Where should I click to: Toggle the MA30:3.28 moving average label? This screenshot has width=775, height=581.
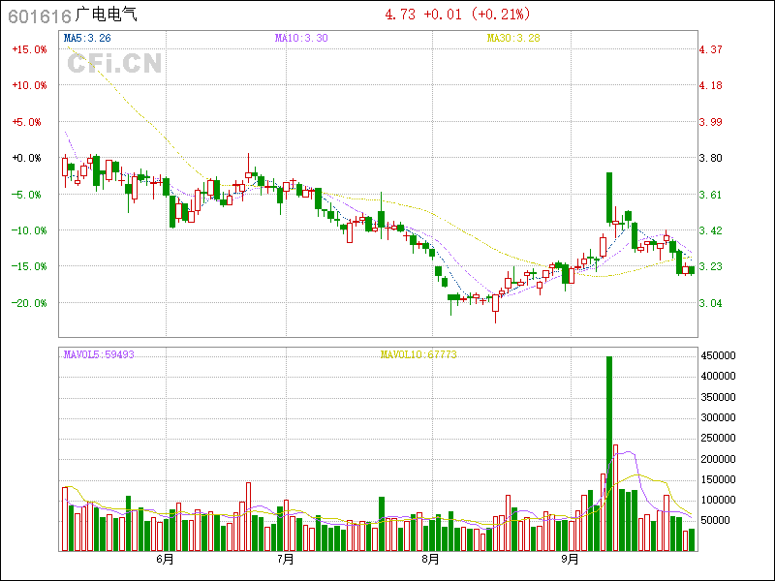(512, 38)
